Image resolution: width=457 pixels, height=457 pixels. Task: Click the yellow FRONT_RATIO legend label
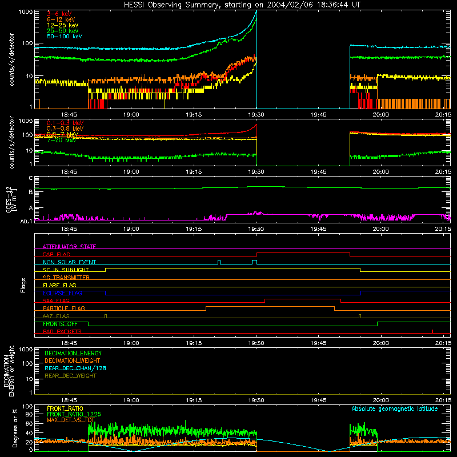click(x=65, y=408)
